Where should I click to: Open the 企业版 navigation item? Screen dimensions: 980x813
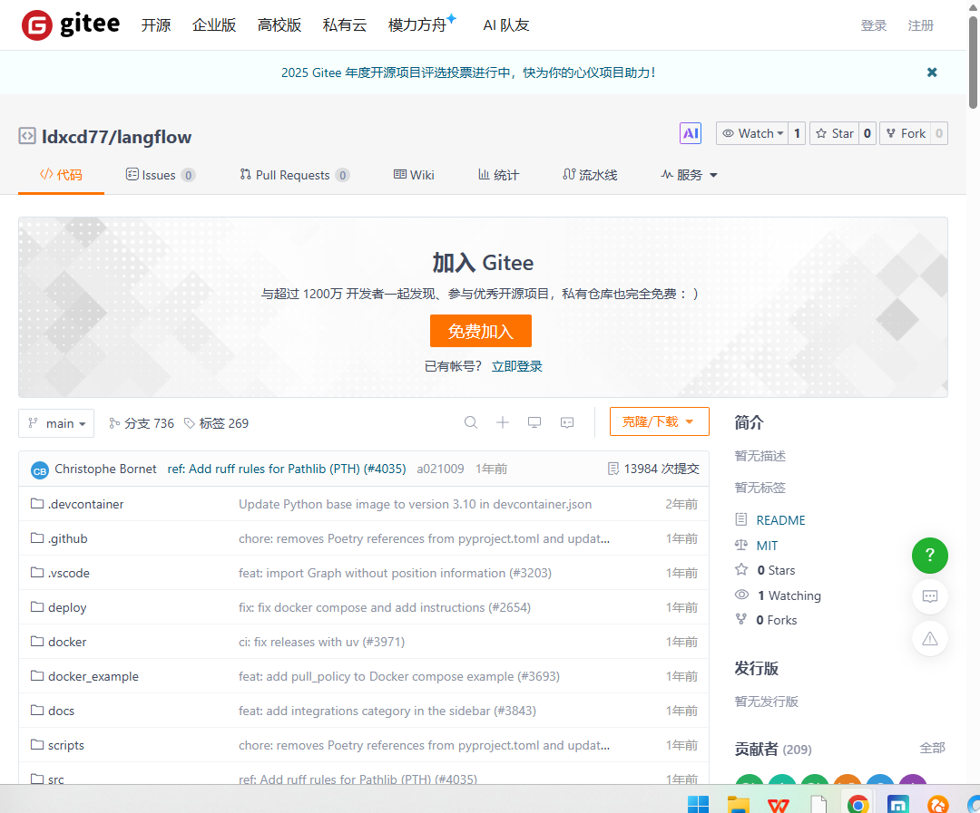(214, 25)
